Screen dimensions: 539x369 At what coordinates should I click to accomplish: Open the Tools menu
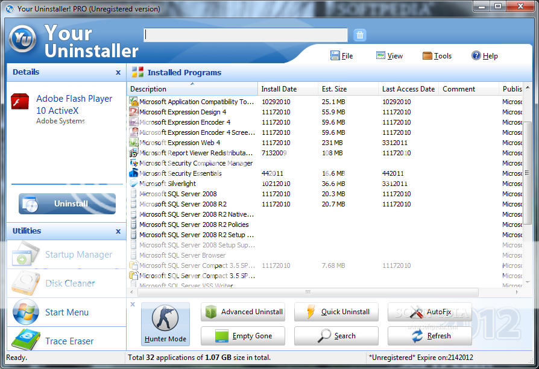tap(437, 55)
